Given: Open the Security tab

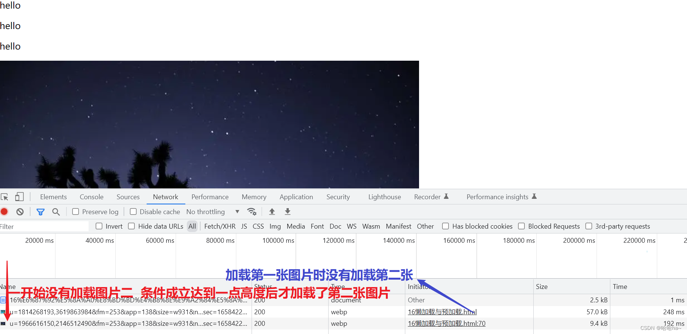Looking at the screenshot, I should pyautogui.click(x=338, y=197).
